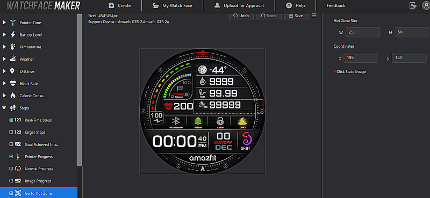Uncheck the Pointer Progress checkbox
The image size is (430, 198).
[x=11, y=156]
